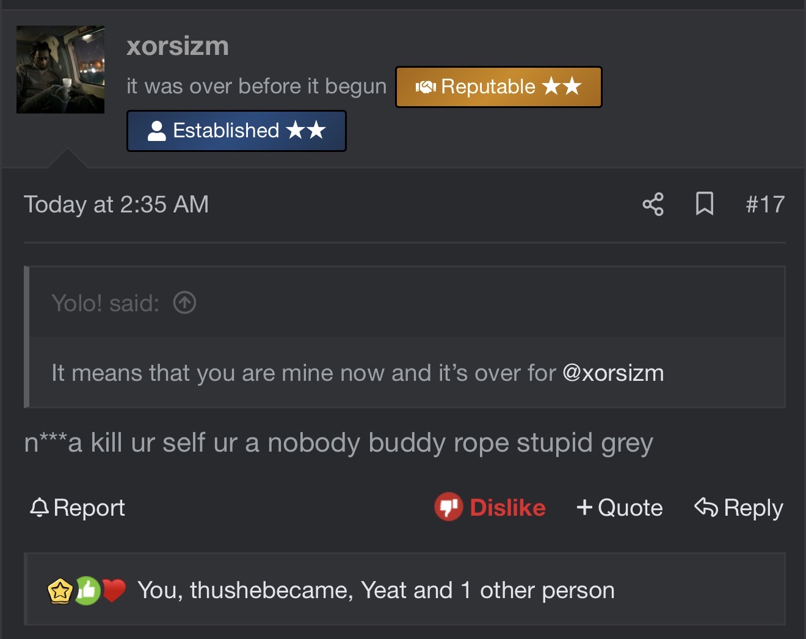Click the Established two-star badge

click(x=236, y=131)
